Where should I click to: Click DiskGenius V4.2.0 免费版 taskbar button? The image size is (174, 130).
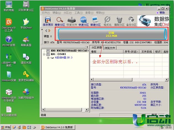click(x=58, y=127)
